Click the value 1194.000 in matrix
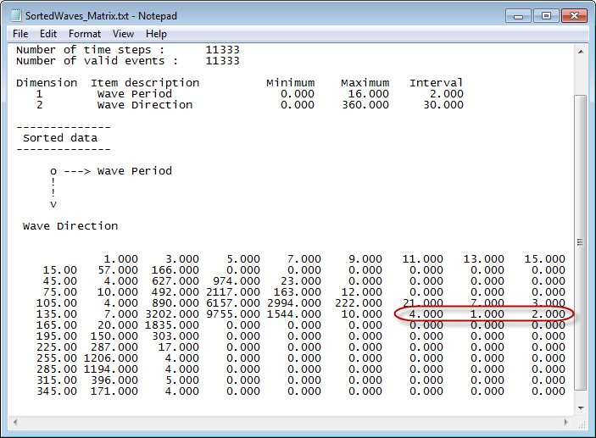Image resolution: width=596 pixels, height=438 pixels. [x=111, y=369]
